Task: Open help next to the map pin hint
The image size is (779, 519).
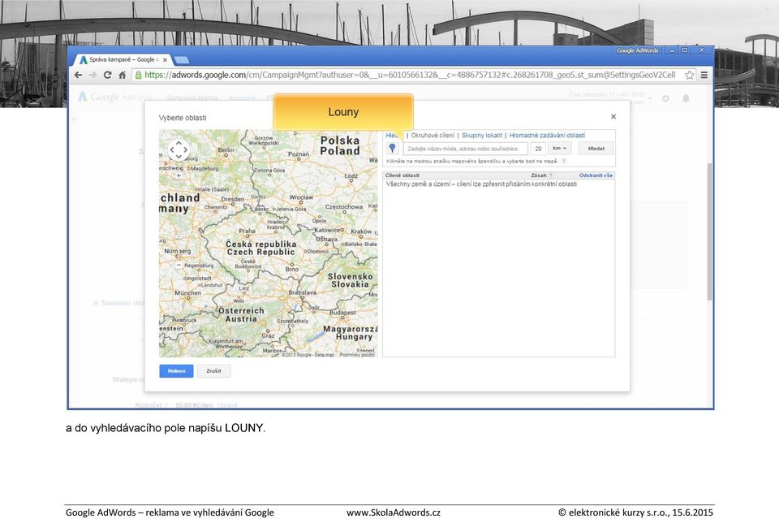Action: pos(564,161)
